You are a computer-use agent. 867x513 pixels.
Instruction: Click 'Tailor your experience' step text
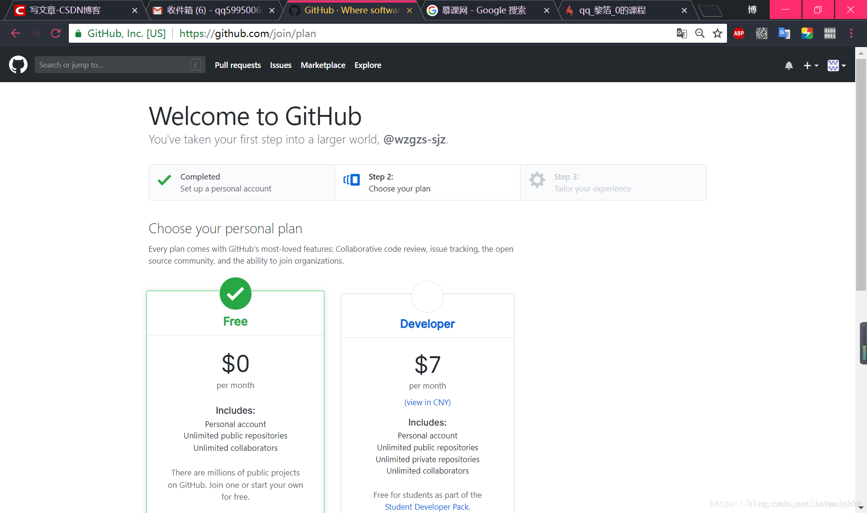[x=592, y=189]
